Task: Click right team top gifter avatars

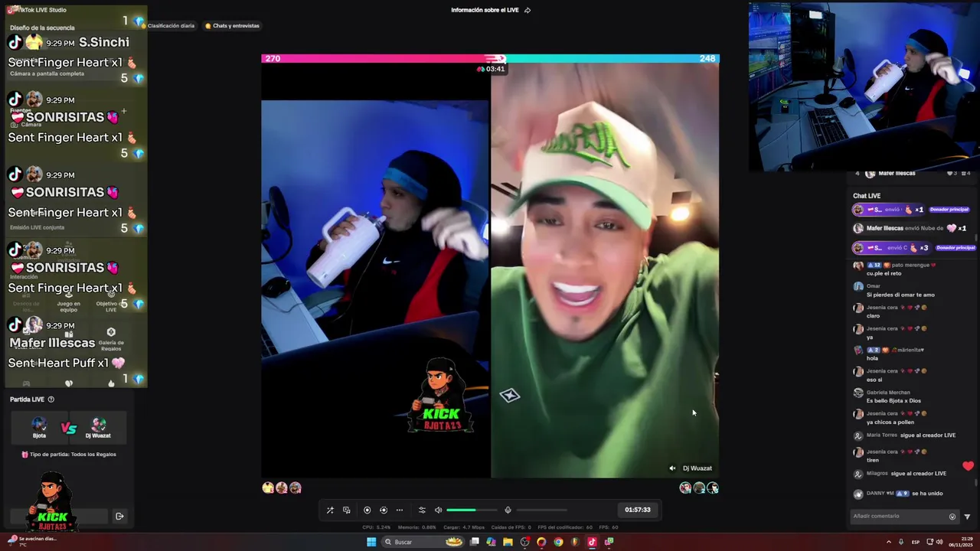Action: [699, 488]
